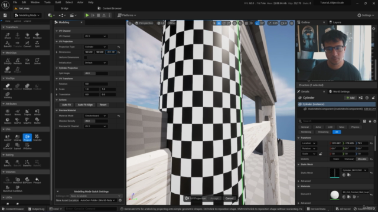Click the Add component button
378x212 pixels.
tap(350, 98)
